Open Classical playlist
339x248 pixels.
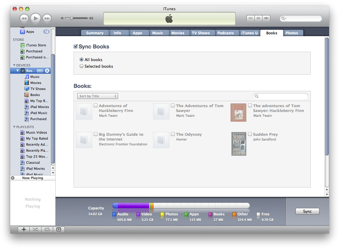point(31,163)
